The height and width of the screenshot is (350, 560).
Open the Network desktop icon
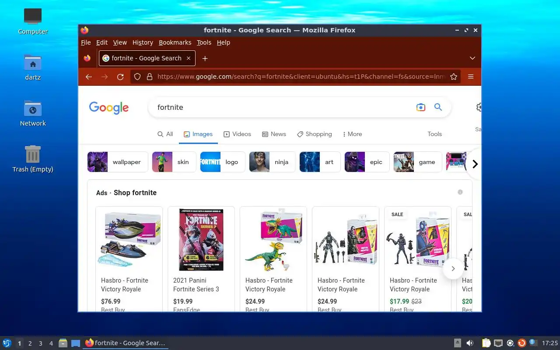pos(33,113)
